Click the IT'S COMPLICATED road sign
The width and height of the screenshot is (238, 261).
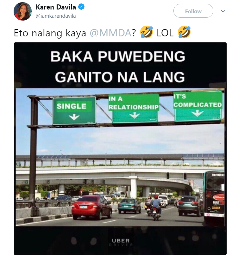pos(198,106)
